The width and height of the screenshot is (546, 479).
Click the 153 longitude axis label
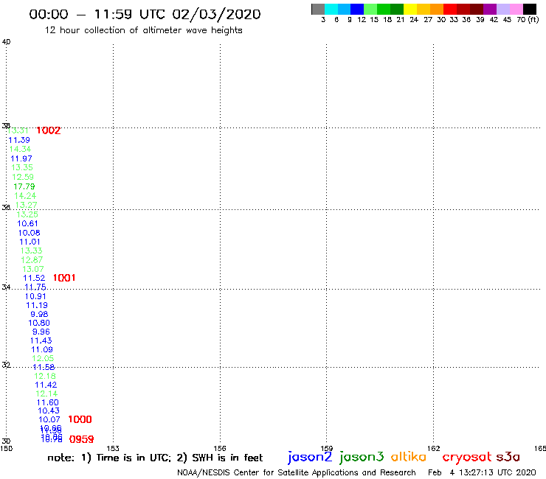point(113,448)
